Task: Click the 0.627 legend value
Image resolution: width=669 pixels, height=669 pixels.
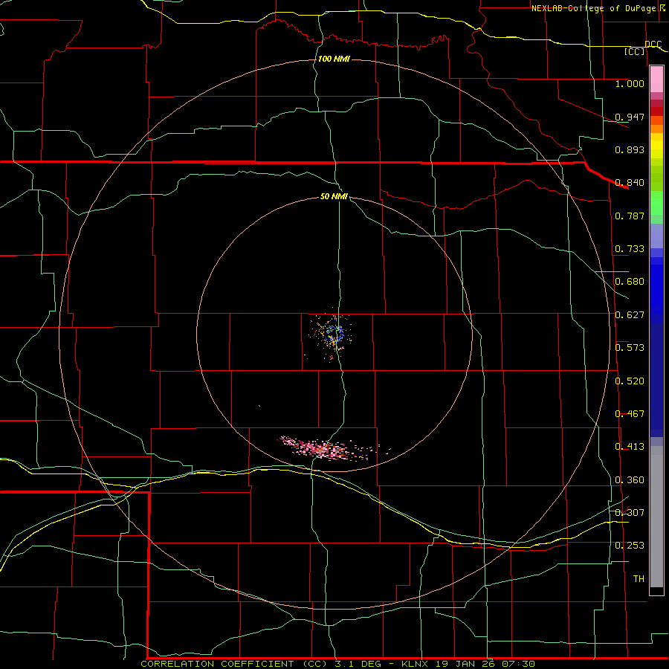Action: [630, 315]
